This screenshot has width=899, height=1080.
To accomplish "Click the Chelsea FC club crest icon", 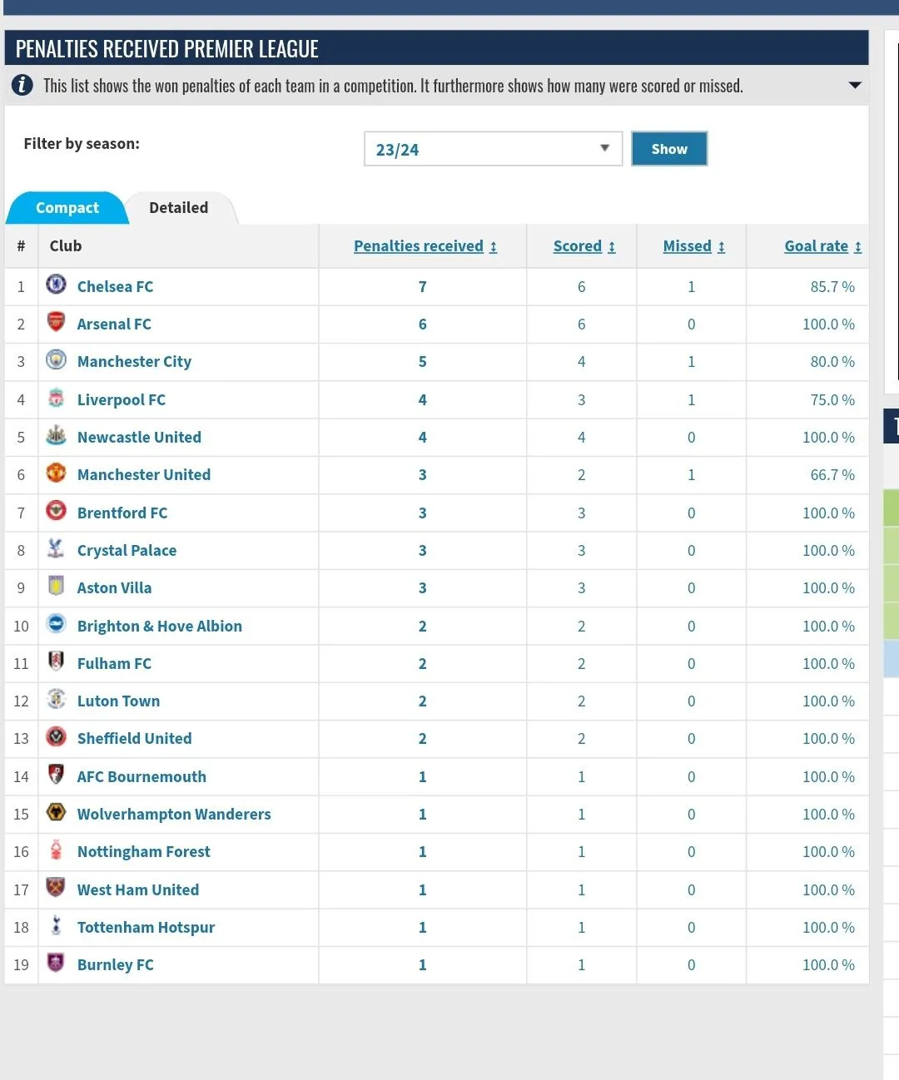I will [x=56, y=285].
